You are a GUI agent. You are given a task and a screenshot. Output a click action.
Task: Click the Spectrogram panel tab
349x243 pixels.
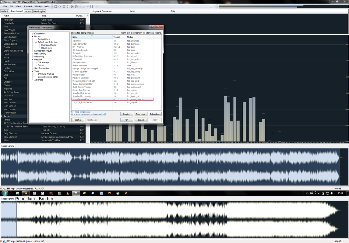coord(8,146)
